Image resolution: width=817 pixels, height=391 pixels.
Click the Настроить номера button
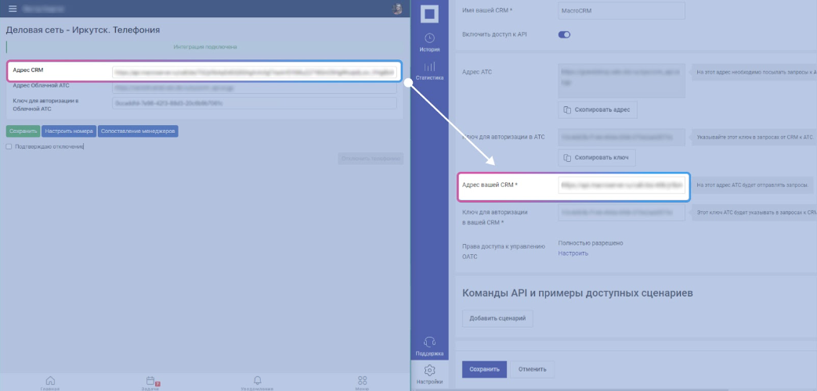pyautogui.click(x=69, y=131)
